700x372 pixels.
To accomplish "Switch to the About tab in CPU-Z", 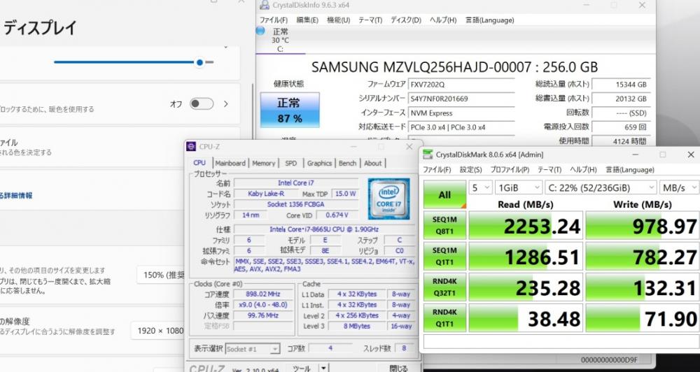I will [x=373, y=163].
